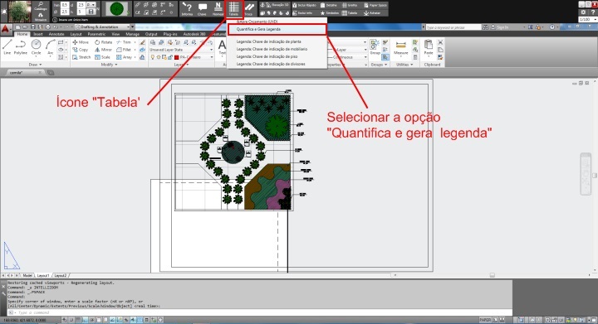This screenshot has height=324, width=598.
Task: Switch to the Manage ribbon tab
Action: pyautogui.click(x=133, y=34)
